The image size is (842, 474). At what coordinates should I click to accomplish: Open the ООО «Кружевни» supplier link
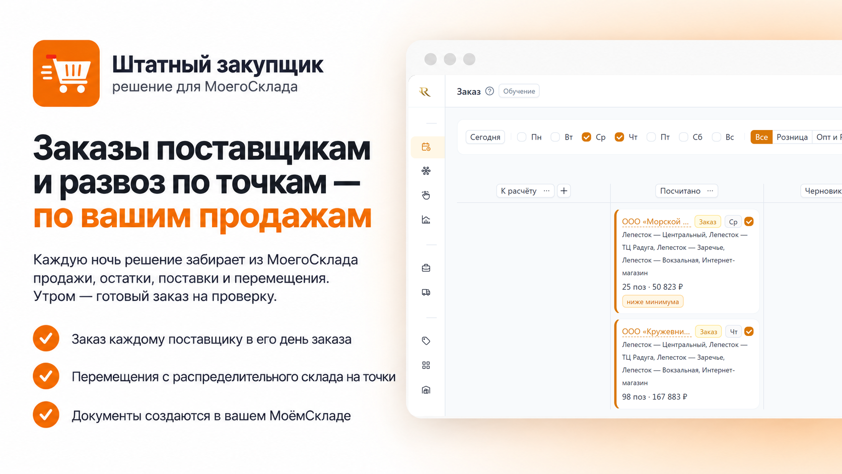pyautogui.click(x=656, y=331)
